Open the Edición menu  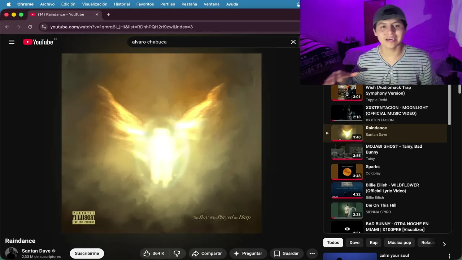(68, 4)
